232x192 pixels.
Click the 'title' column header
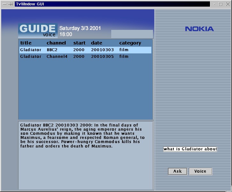(26, 43)
